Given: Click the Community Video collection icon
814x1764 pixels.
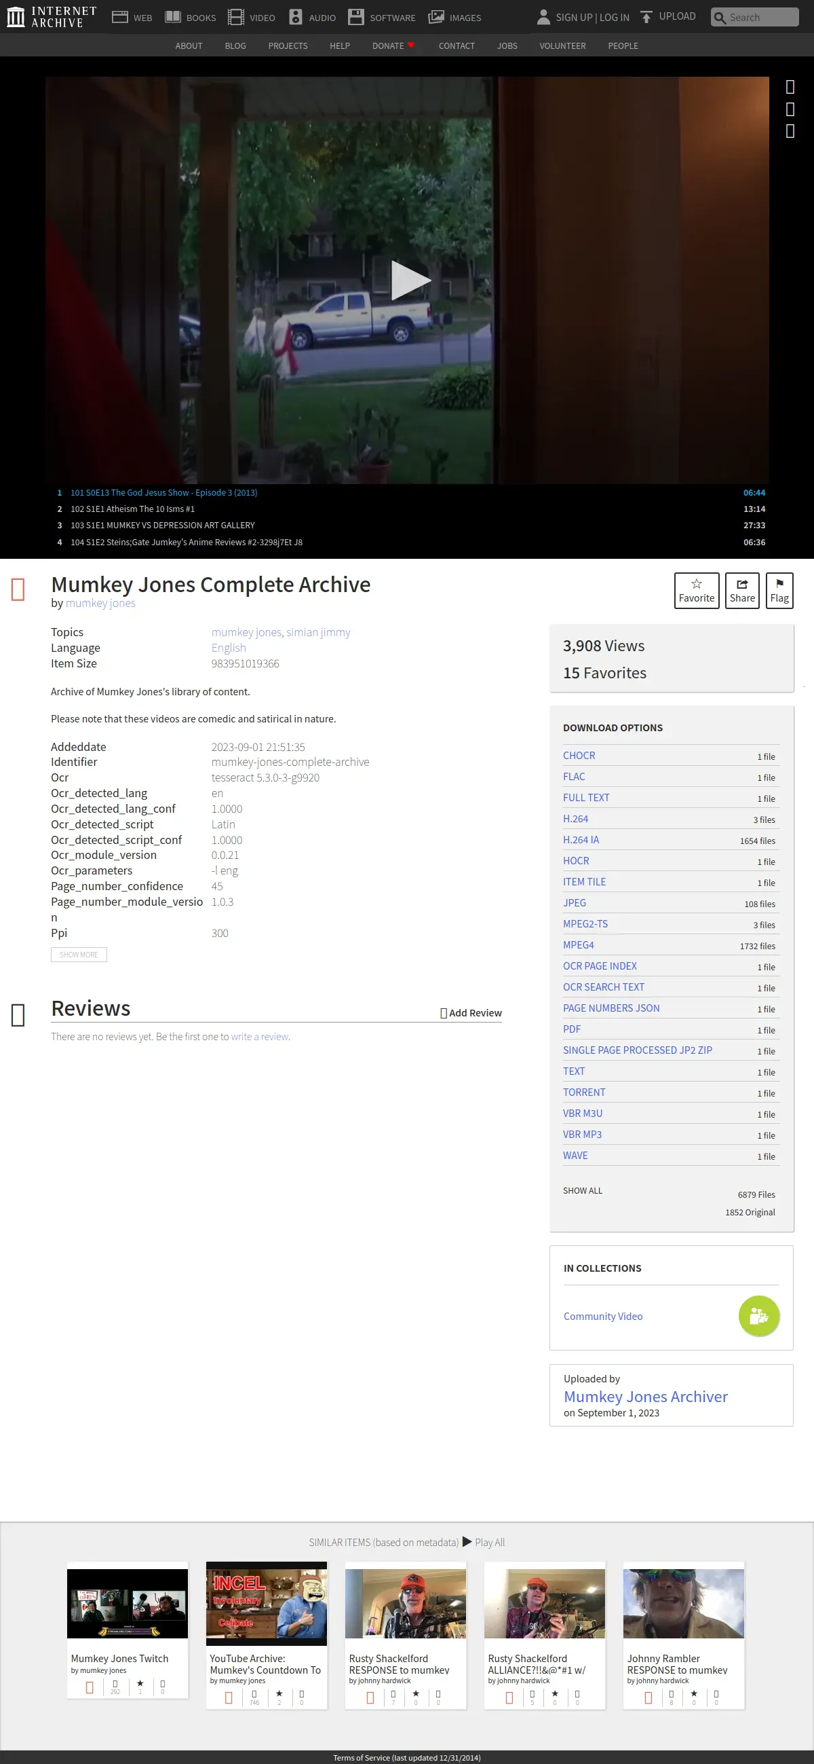Looking at the screenshot, I should pos(758,1315).
